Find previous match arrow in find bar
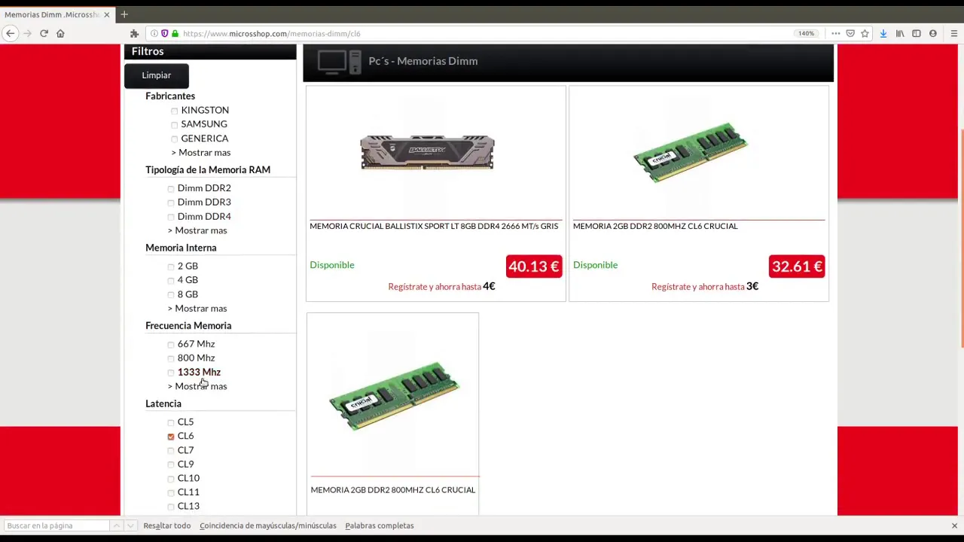 point(116,525)
